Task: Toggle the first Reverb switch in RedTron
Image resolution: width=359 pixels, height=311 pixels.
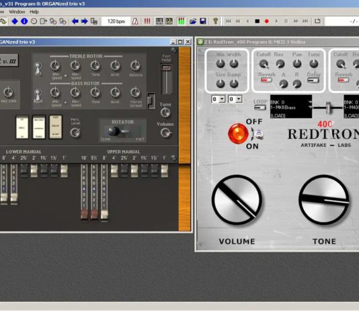Action: pyautogui.click(x=266, y=80)
